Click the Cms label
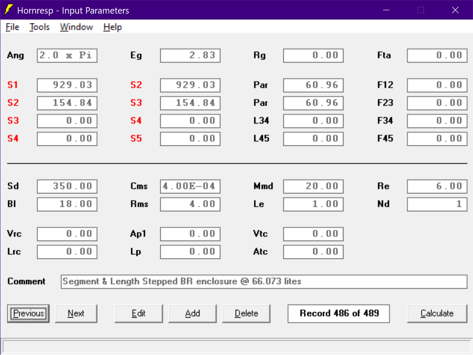The width and height of the screenshot is (473, 355). 139,186
